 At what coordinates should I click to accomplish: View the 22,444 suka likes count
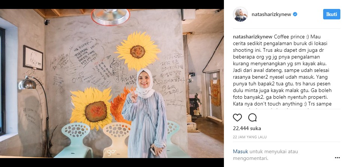click(247, 129)
